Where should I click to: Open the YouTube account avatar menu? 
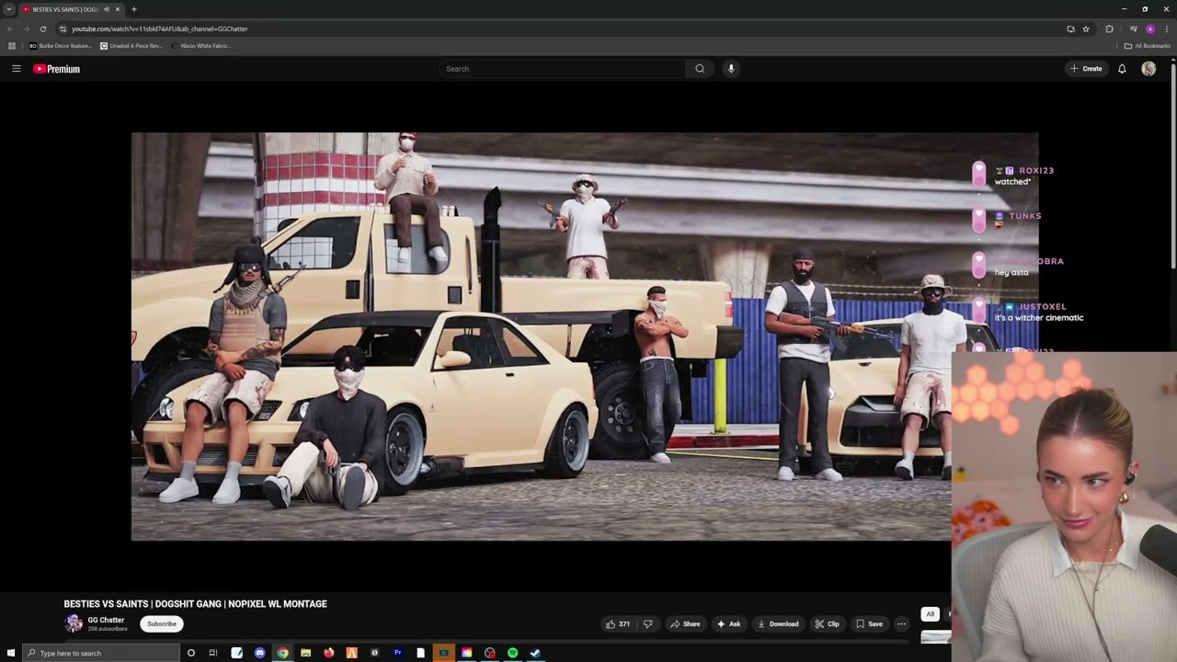click(1148, 69)
